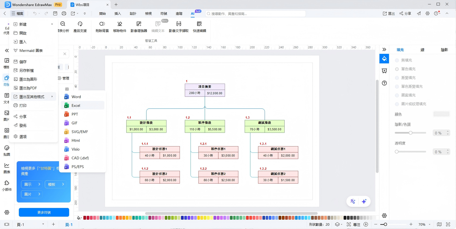Select the 漸變填充 gradient fill option
Image resolution: width=456 pixels, height=229 pixels.
[397, 78]
